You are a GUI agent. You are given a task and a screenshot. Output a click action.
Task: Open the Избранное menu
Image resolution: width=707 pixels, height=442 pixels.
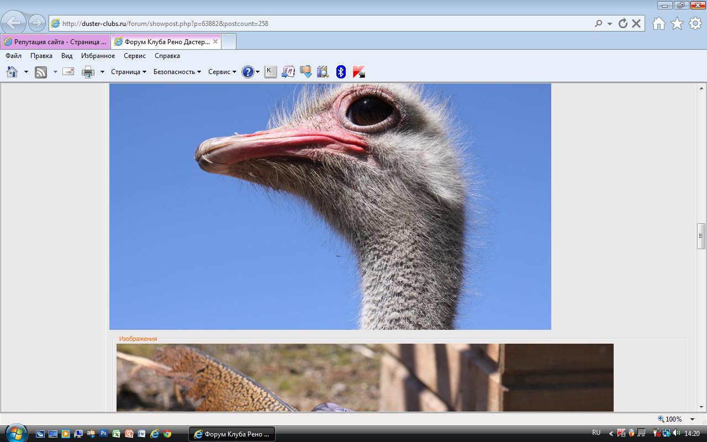[98, 56]
